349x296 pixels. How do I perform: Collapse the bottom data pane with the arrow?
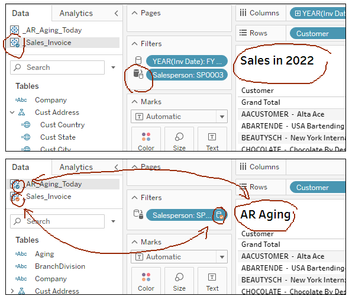pyautogui.click(x=116, y=167)
